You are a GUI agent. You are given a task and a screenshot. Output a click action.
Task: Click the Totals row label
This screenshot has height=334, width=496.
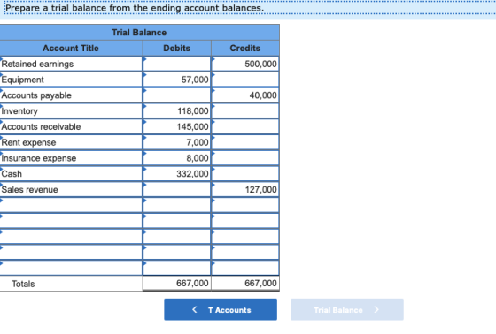click(23, 284)
